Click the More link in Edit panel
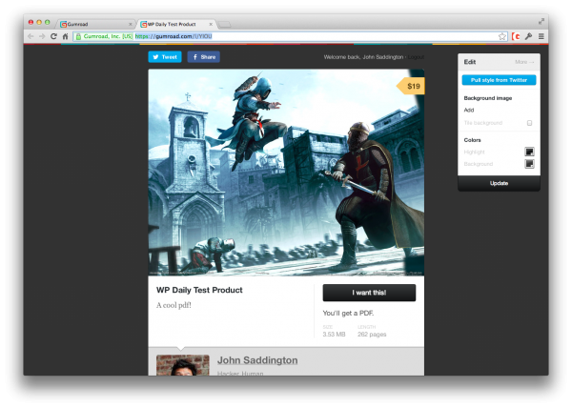The height and width of the screenshot is (408, 572). 524,62
